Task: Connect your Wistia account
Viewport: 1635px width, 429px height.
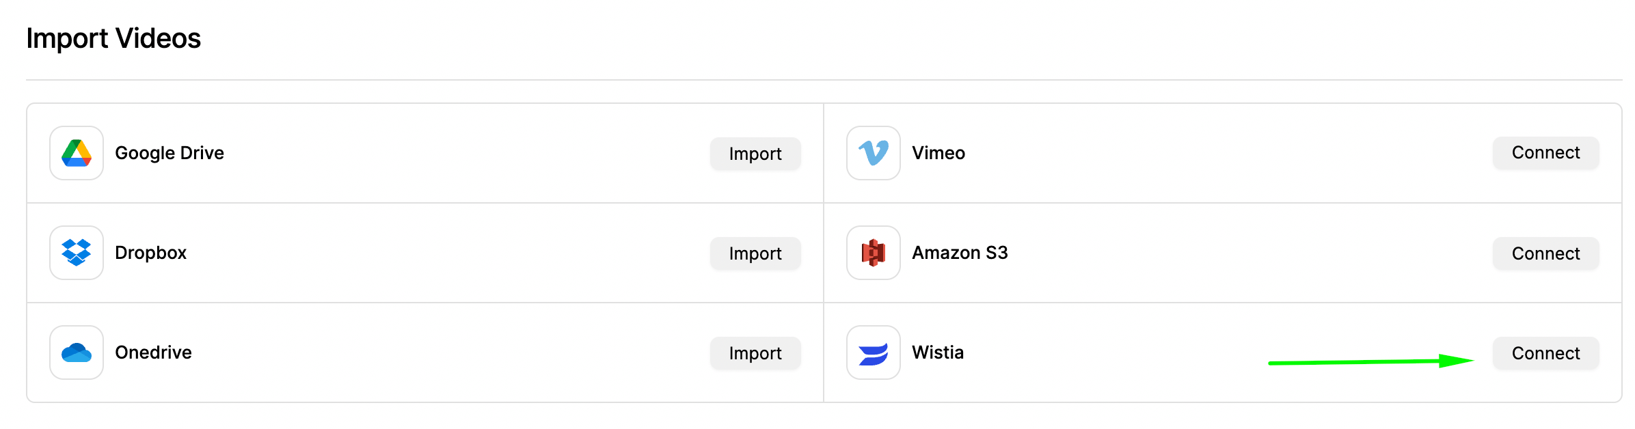Action: (1545, 353)
